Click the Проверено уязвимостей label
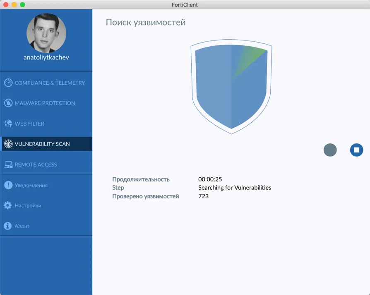The image size is (370, 295). [146, 196]
